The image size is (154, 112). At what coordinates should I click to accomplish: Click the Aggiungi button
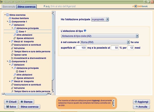point(141,102)
